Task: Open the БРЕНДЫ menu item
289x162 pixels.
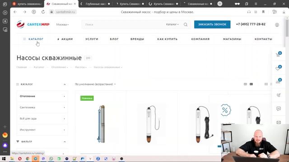Action: [137, 39]
